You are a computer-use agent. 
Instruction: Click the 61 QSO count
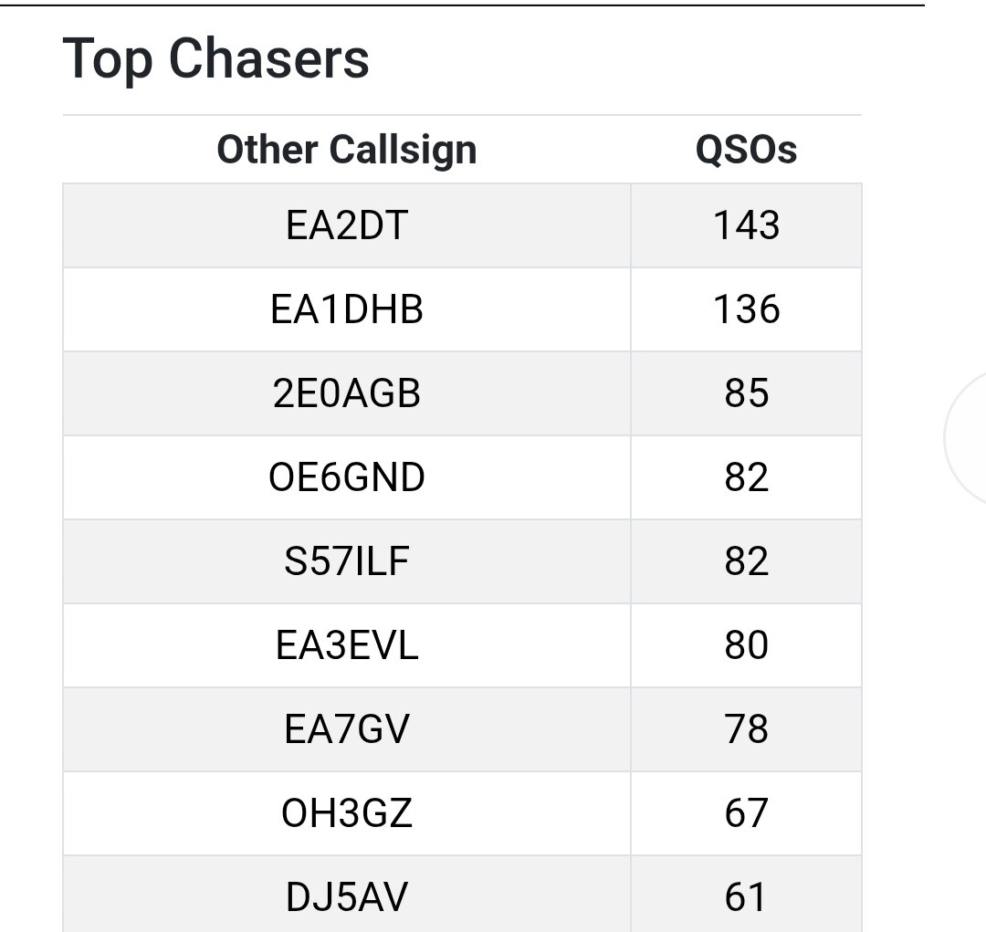click(x=746, y=896)
